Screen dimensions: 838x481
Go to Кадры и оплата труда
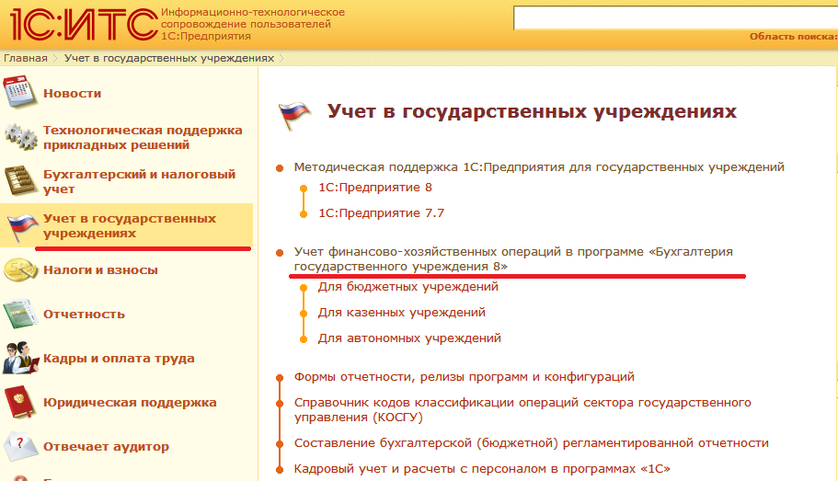tap(119, 358)
